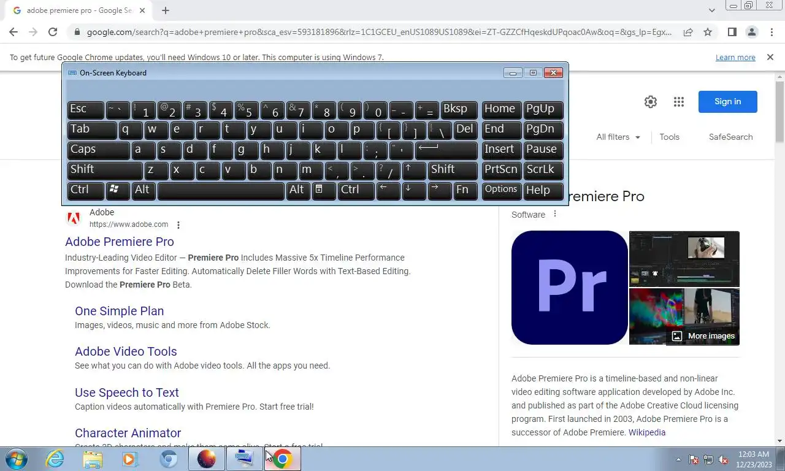785x471 pixels.
Task: Open the Tools search option
Action: 669,137
